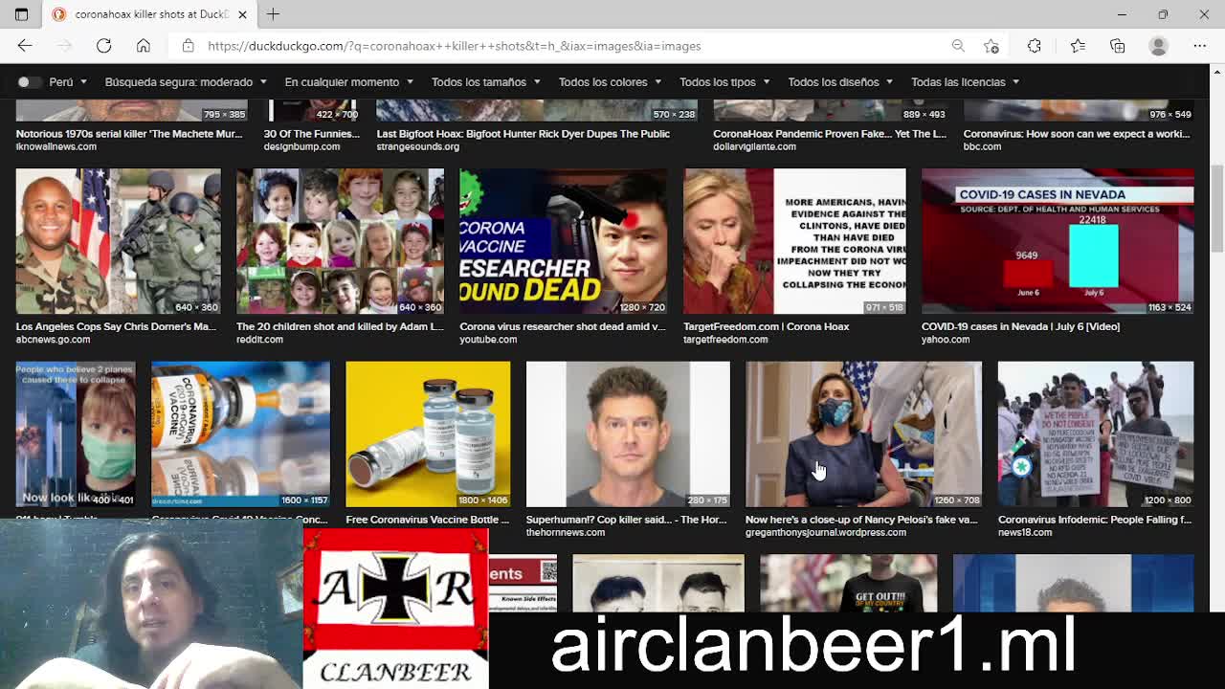Viewport: 1225px width, 689px height.
Task: Click the DuckDuckGo address bar URL
Action: (454, 46)
